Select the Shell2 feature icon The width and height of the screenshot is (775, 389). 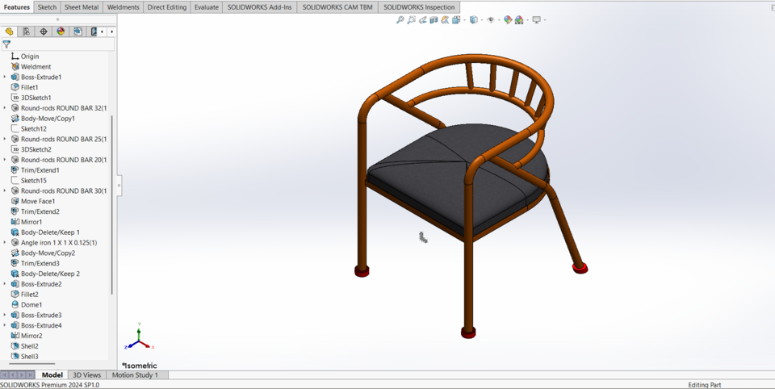point(15,346)
